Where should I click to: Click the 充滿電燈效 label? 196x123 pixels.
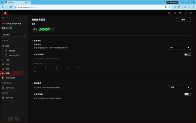38,94
